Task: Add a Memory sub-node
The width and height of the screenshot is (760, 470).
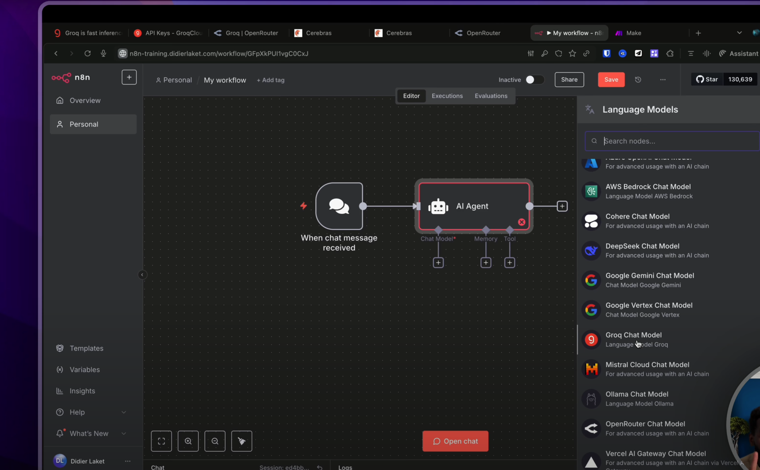Action: (x=486, y=262)
